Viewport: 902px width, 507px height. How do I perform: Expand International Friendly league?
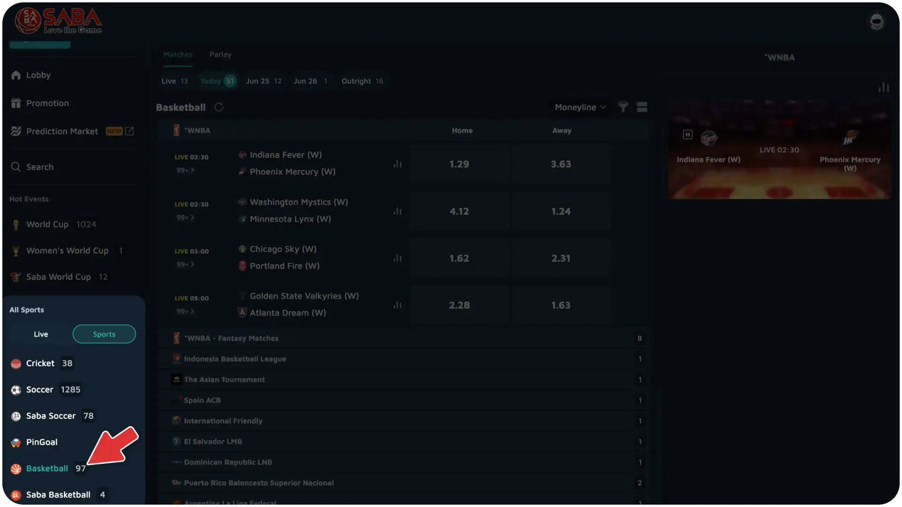tap(404, 421)
